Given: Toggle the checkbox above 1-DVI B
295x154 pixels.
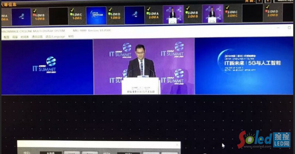Looking at the screenshot, I should click(x=35, y=10).
